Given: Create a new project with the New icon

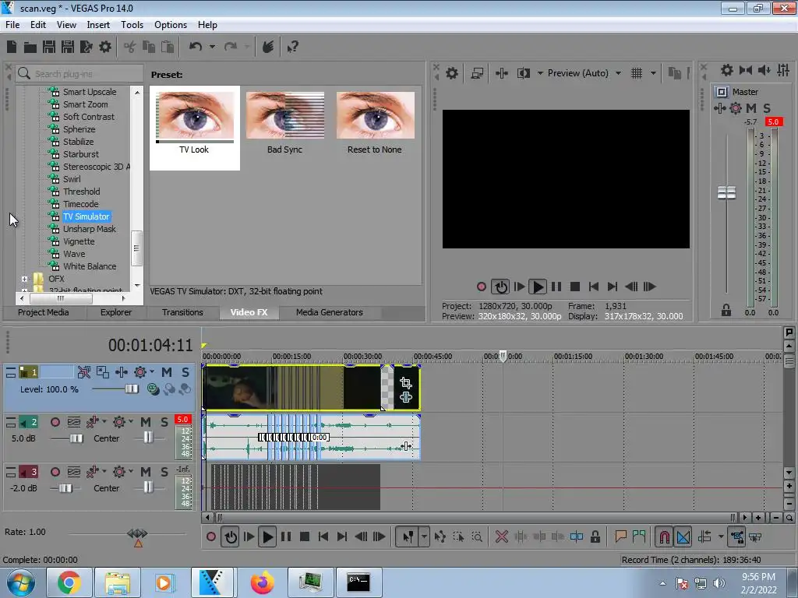Looking at the screenshot, I should 12,47.
